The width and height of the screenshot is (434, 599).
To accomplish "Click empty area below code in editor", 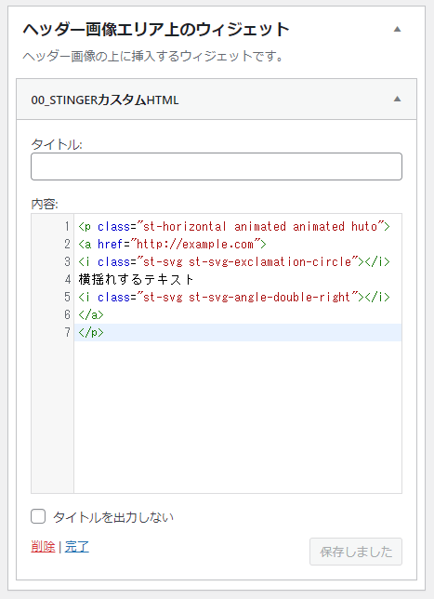I will (238, 417).
